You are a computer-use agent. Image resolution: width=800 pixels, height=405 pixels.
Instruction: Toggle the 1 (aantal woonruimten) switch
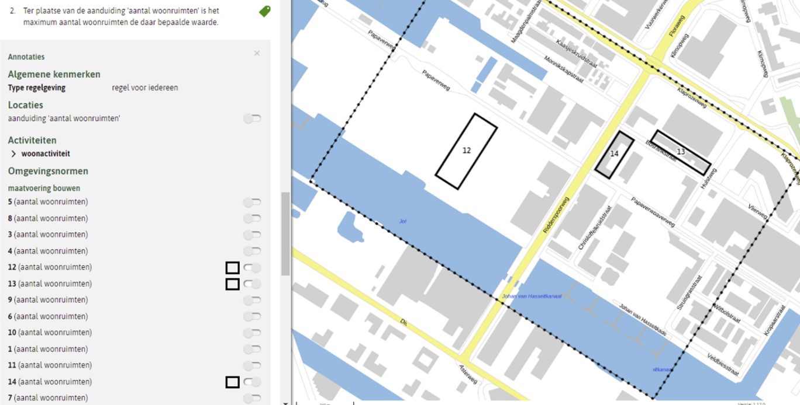point(252,349)
